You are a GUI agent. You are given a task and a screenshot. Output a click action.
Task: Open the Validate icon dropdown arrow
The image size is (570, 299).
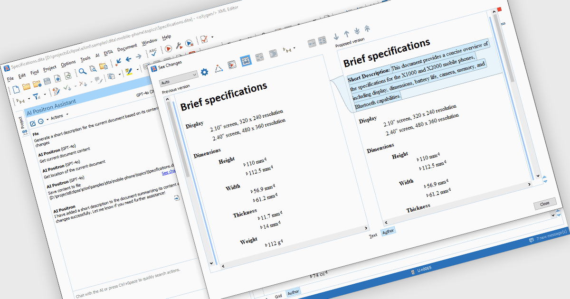[x=212, y=37]
